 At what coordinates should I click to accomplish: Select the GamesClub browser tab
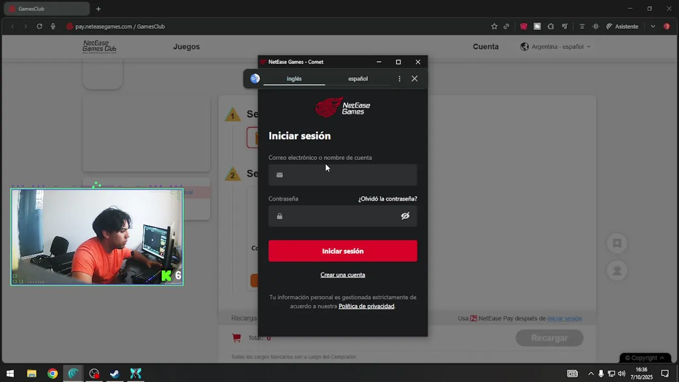(48, 9)
